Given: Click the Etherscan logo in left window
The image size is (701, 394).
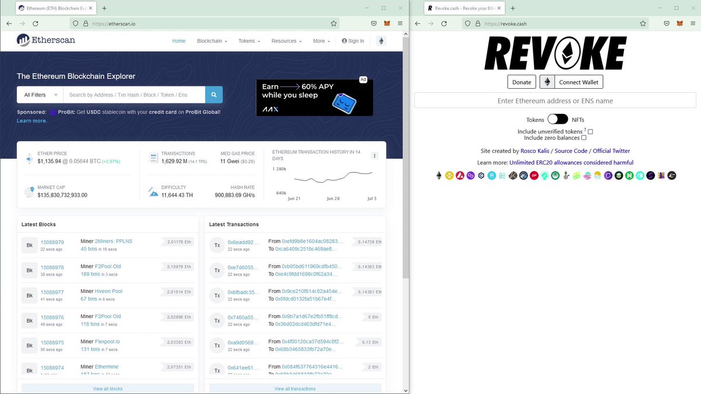Looking at the screenshot, I should pyautogui.click(x=46, y=40).
